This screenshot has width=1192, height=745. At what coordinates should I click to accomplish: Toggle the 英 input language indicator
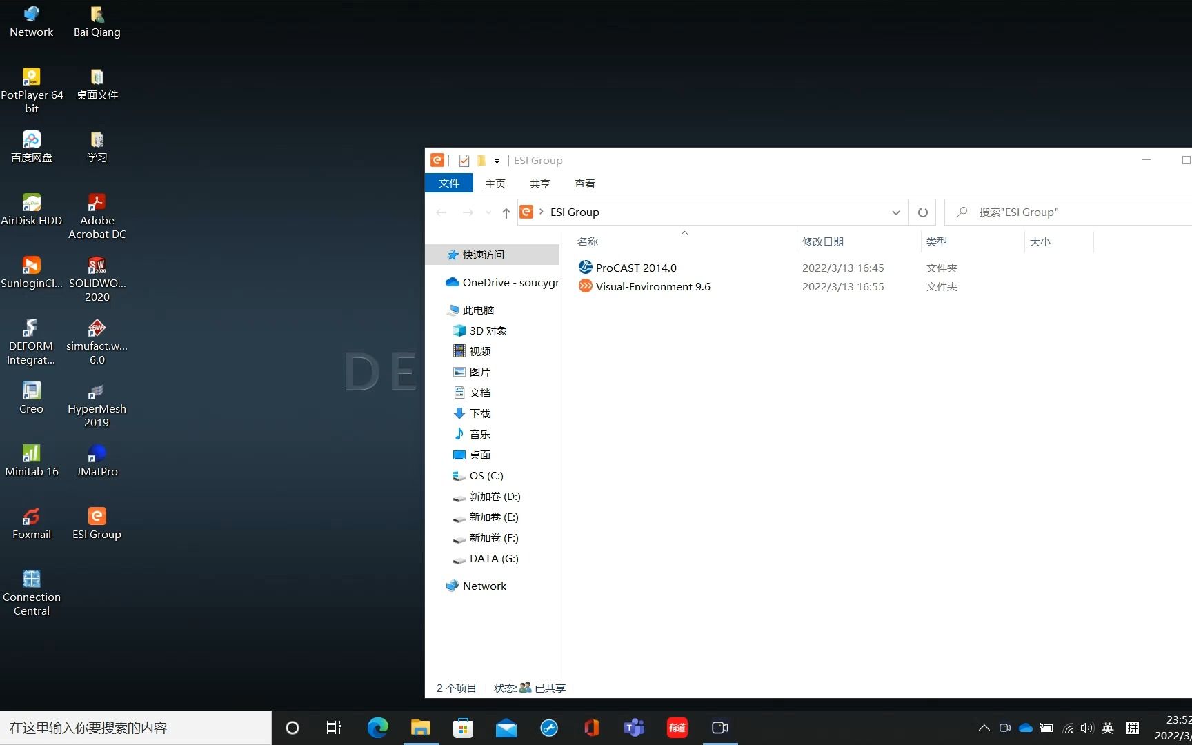pos(1108,728)
